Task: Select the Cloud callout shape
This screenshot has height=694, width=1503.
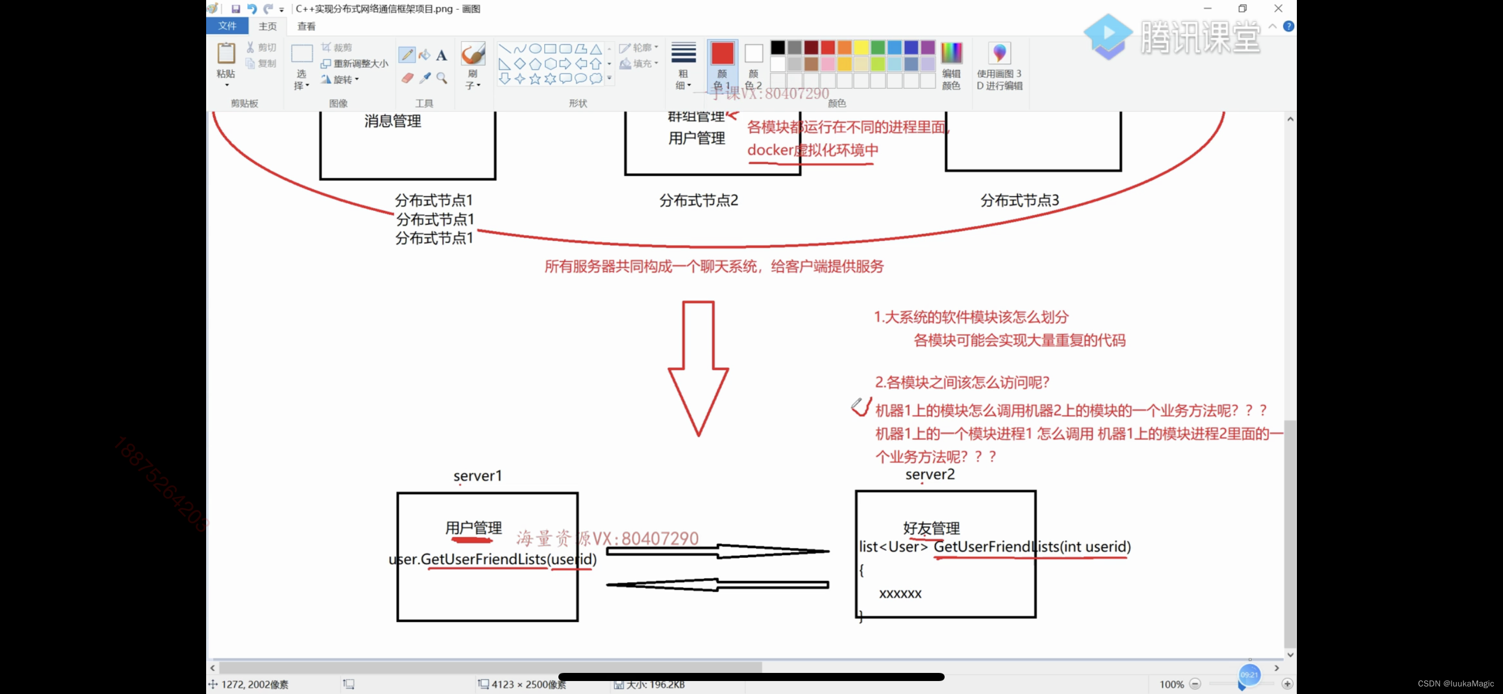Action: [x=596, y=78]
